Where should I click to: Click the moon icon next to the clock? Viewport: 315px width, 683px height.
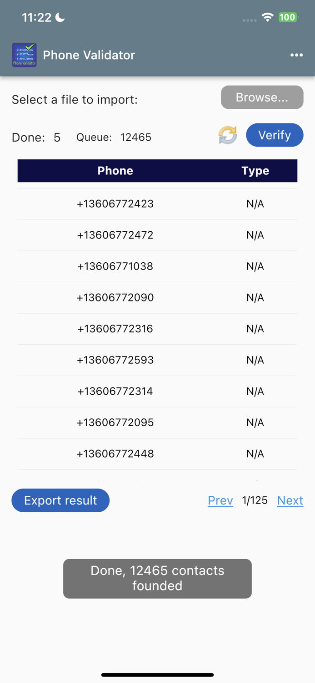pos(60,17)
